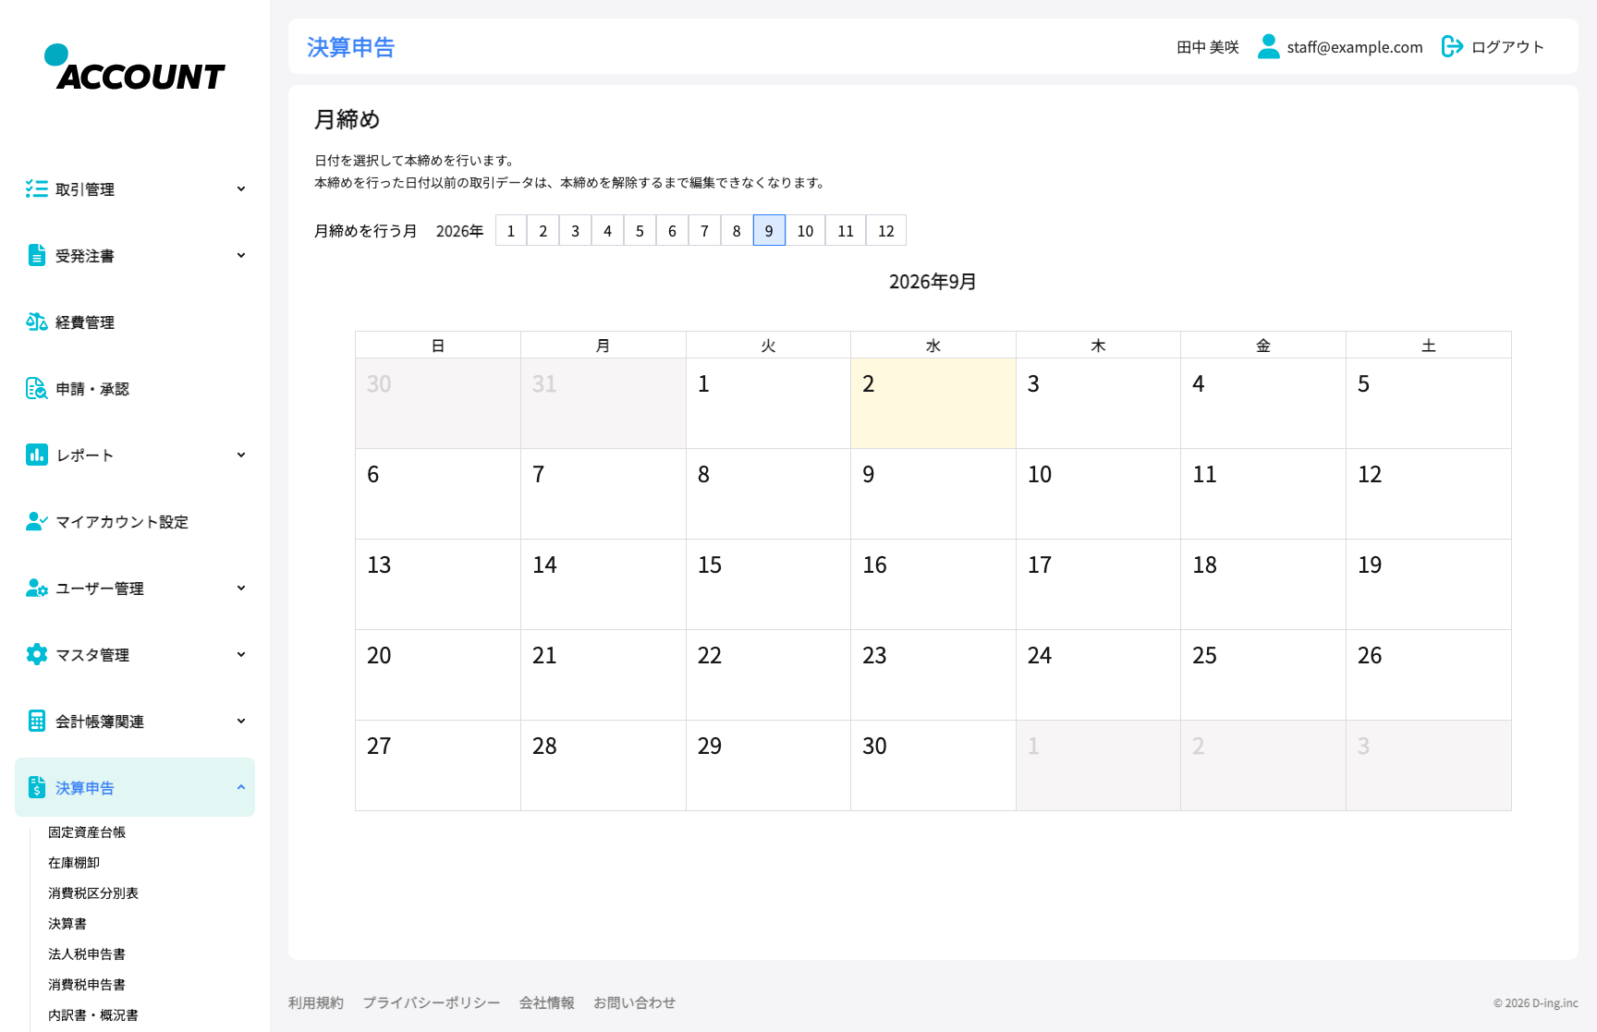Click the ログアウト link

point(1507,47)
